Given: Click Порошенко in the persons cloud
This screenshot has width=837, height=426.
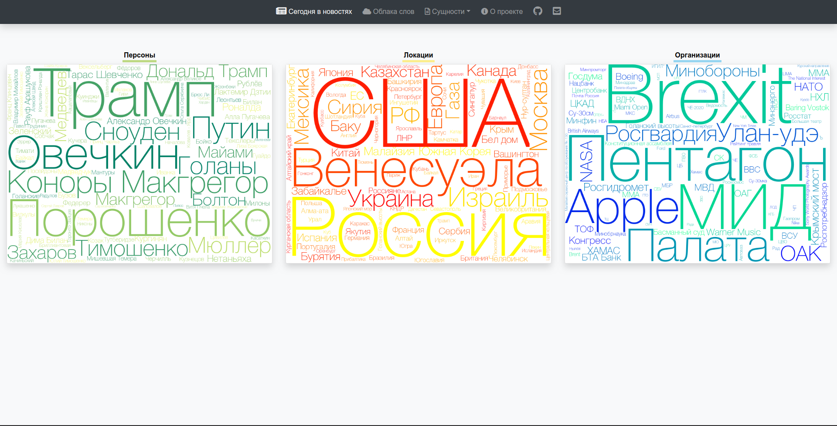Looking at the screenshot, I should [139, 223].
